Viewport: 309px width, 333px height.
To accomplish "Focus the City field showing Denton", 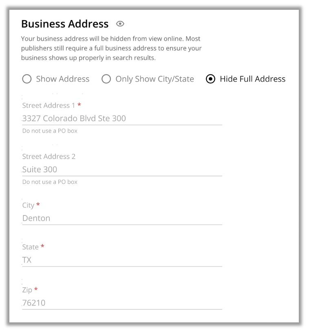I will click(x=122, y=218).
